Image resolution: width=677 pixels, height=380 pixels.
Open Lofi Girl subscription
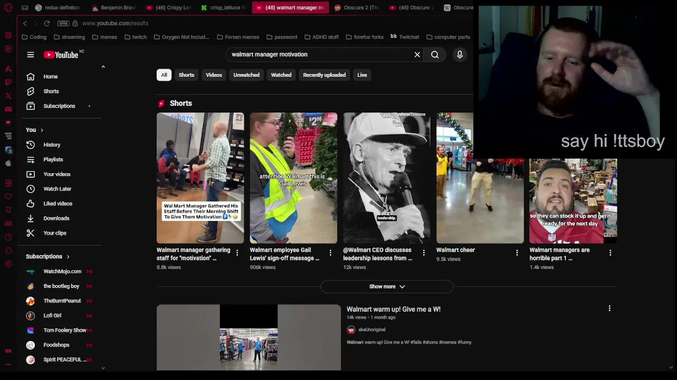coord(52,316)
